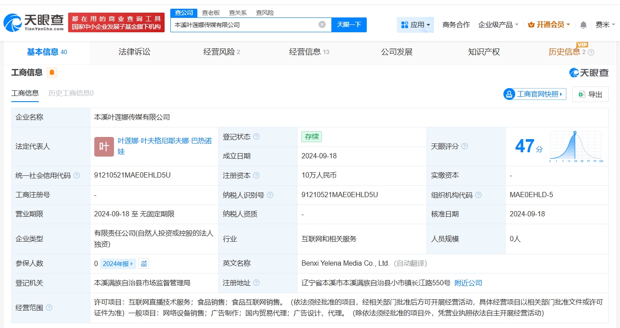Open the 应用 app grid icon
Image resolution: width=620 pixels, height=328 pixels.
click(x=406, y=25)
